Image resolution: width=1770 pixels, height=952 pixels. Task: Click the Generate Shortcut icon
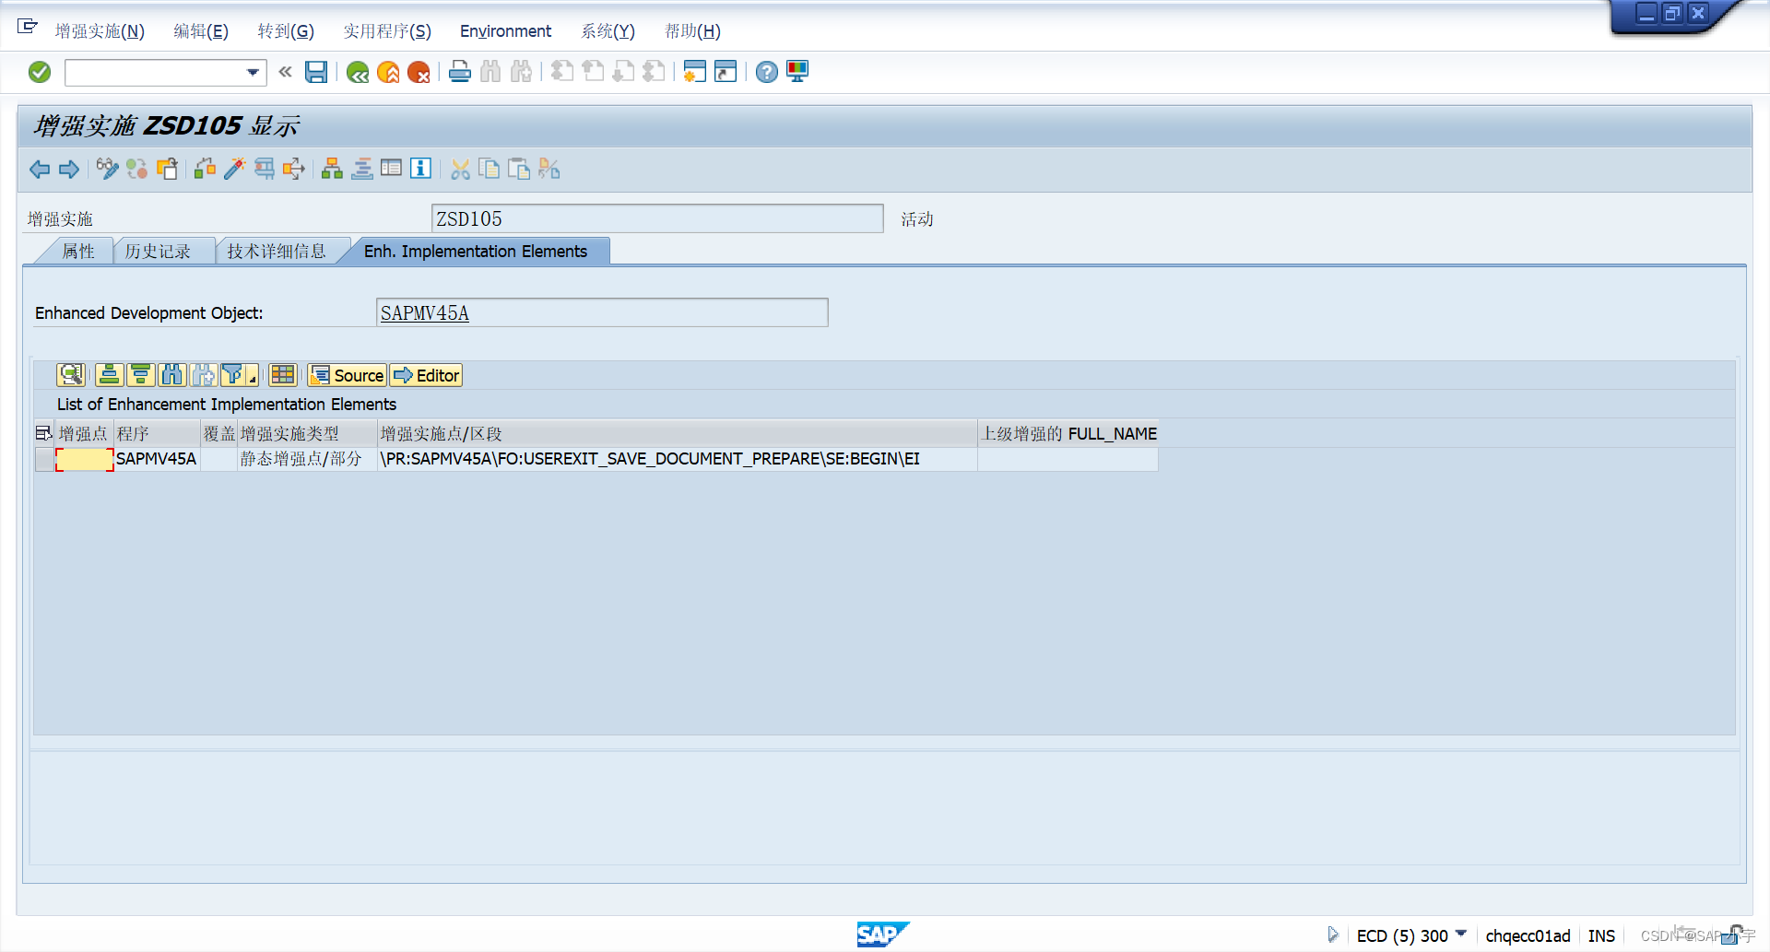tap(726, 72)
